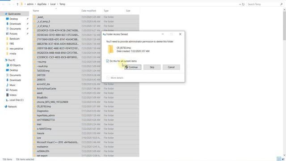The image size is (286, 161).
Task: Select chrome_BITS_9492 folder row
Action: point(86,102)
